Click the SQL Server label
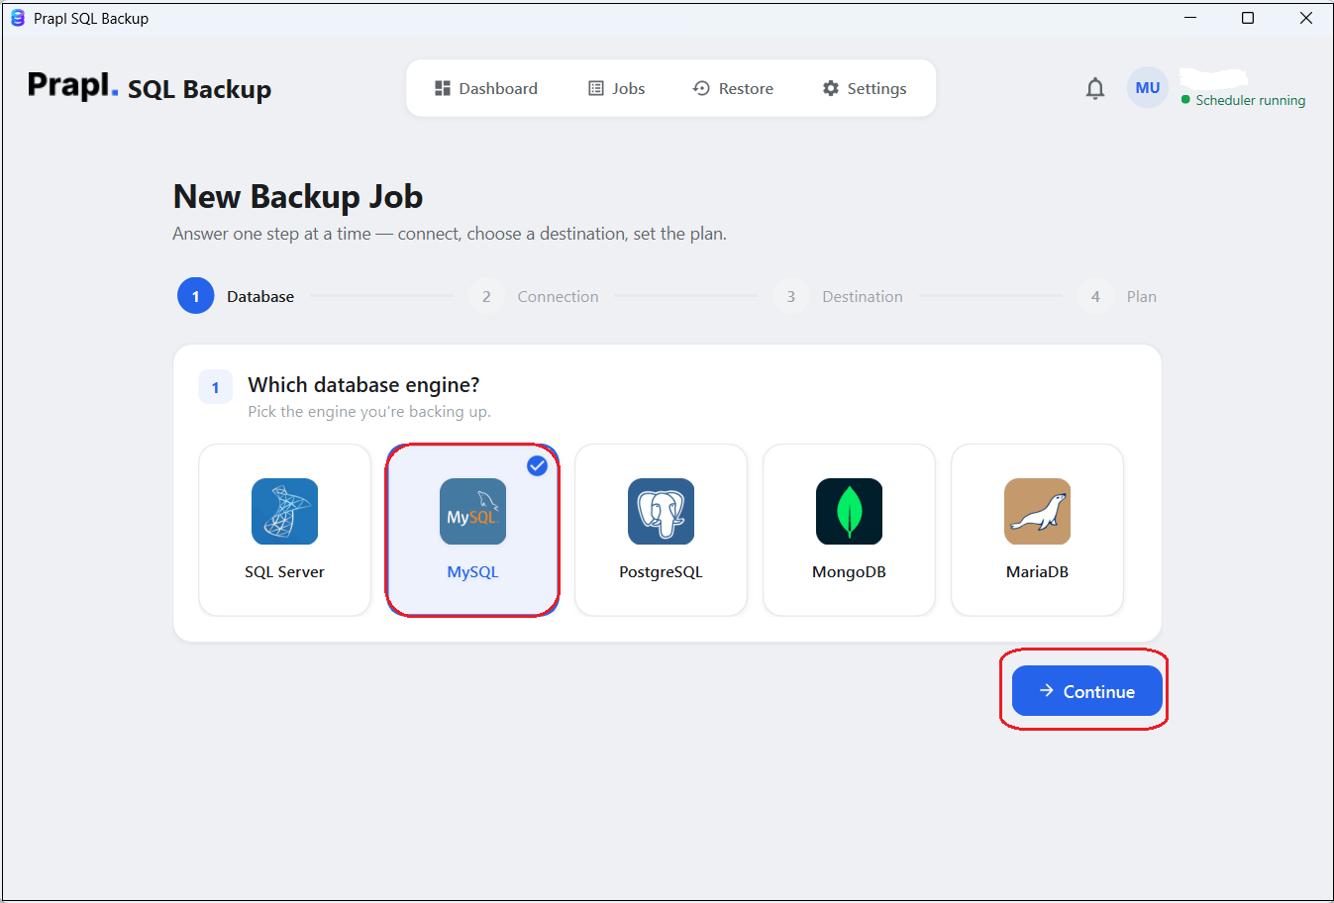 [x=284, y=572]
